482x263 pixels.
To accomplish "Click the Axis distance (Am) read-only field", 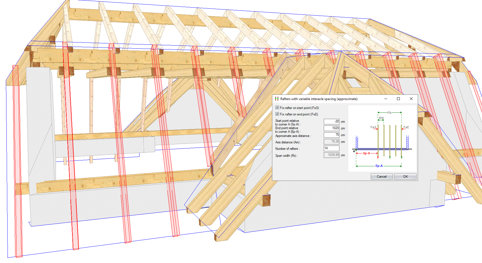I will click(331, 142).
